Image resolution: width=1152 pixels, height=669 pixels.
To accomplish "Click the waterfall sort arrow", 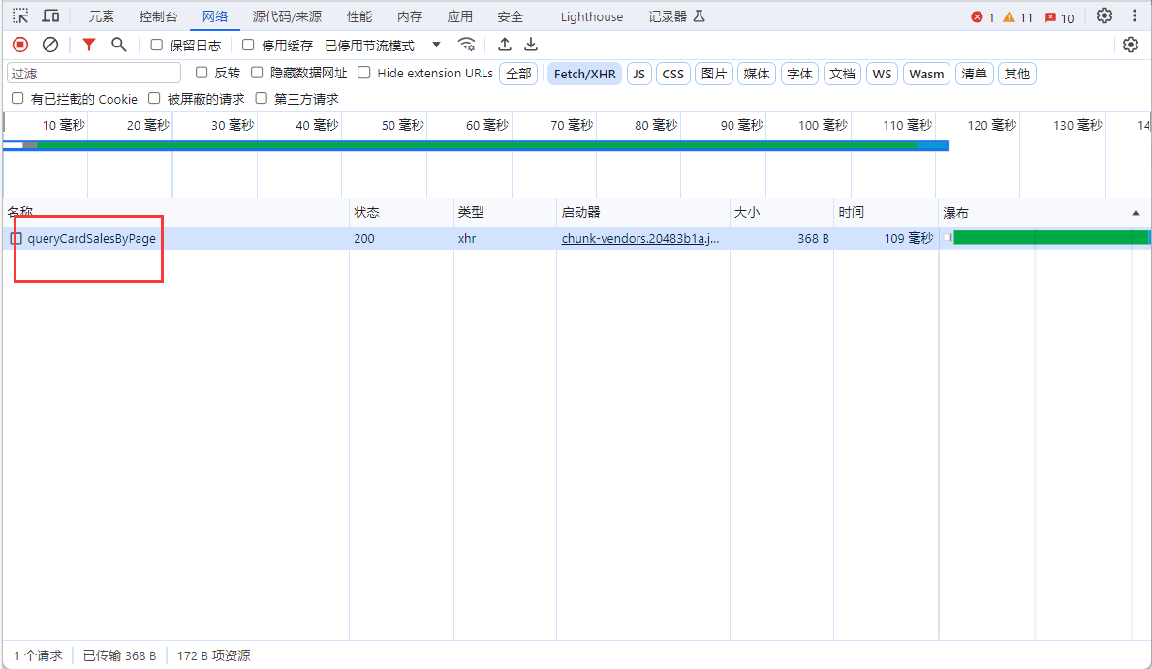I will (1136, 212).
